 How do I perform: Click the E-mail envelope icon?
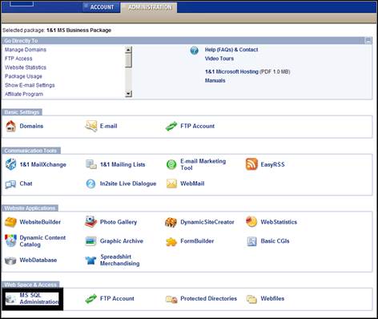pyautogui.click(x=91, y=126)
